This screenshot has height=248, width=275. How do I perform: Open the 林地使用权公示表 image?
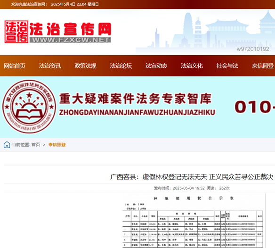coord(194,221)
